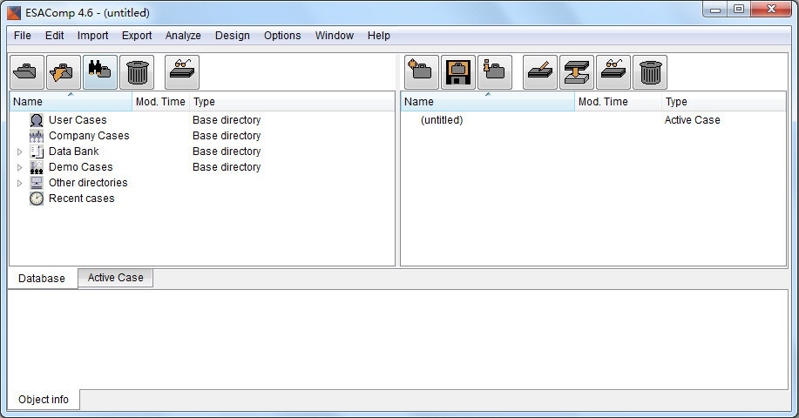Expand the Other directories node
The height and width of the screenshot is (418, 799).
[19, 183]
